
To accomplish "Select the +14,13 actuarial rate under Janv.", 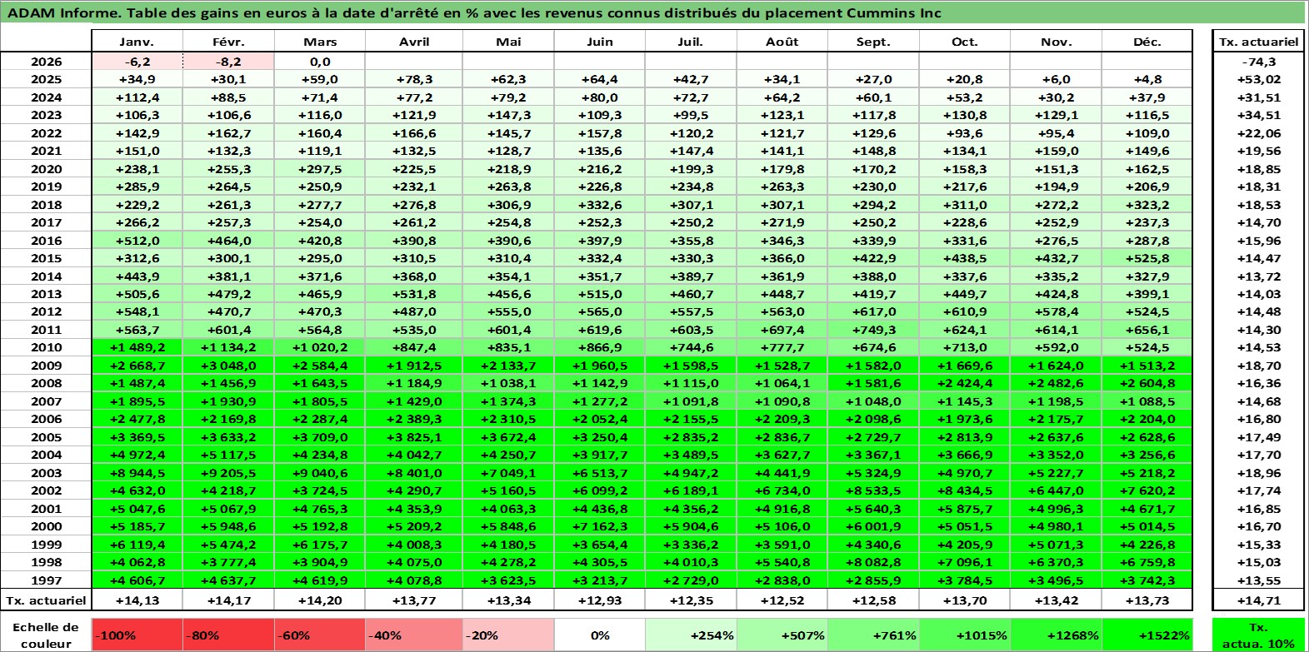I will click(x=137, y=600).
